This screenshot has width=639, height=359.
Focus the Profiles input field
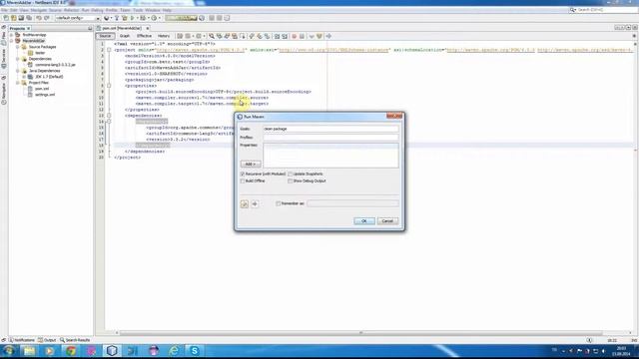tap(330, 138)
